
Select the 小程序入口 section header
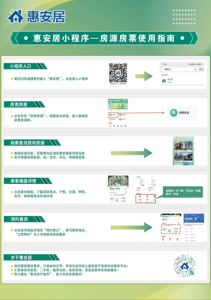23,66
